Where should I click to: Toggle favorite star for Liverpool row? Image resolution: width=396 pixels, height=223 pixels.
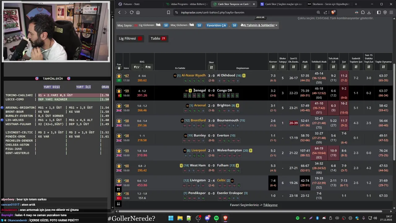point(119,151)
